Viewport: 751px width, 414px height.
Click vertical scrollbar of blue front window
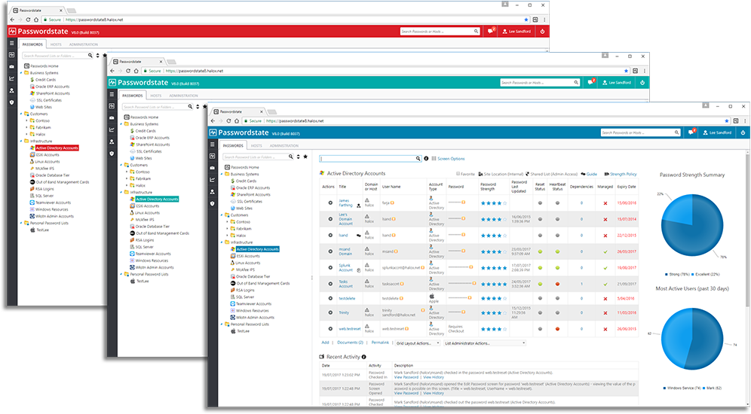(x=748, y=230)
